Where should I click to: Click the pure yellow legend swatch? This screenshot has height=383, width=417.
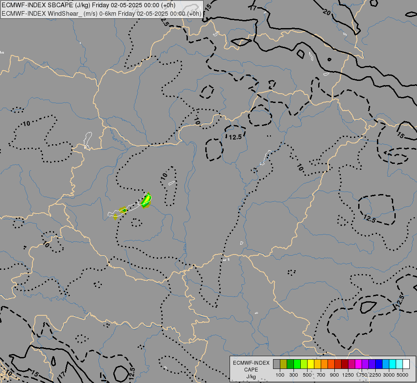[311, 364]
